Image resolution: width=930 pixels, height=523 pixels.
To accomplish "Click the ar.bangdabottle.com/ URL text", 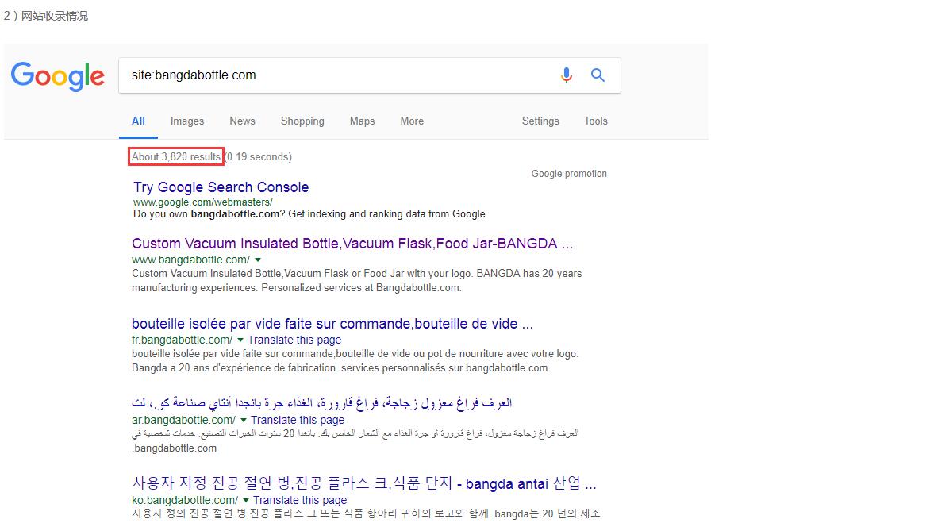I will pyautogui.click(x=183, y=420).
